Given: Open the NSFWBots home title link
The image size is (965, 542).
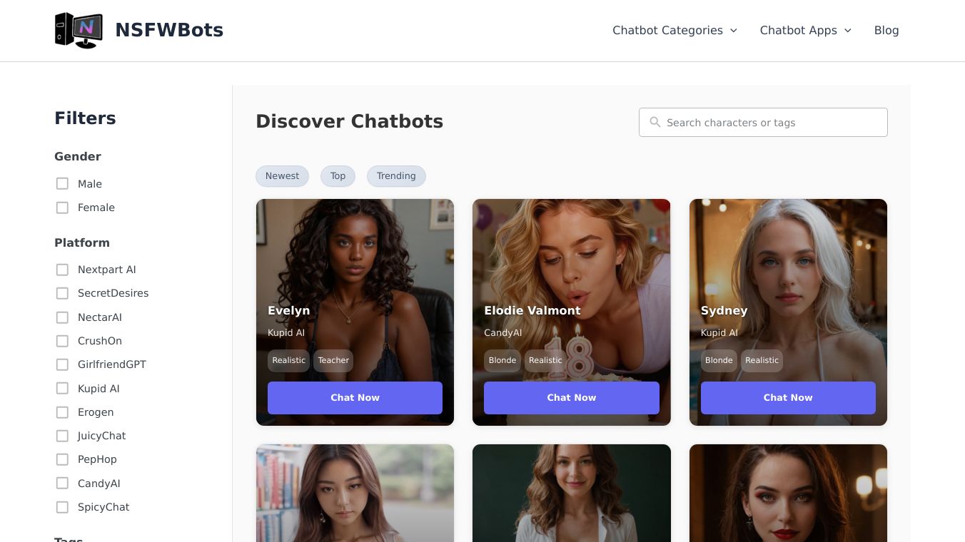Looking at the screenshot, I should click(169, 31).
